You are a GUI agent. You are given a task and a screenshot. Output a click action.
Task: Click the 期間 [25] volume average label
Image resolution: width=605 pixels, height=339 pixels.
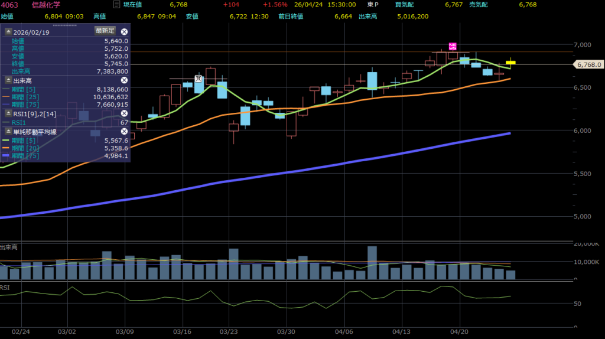25,97
